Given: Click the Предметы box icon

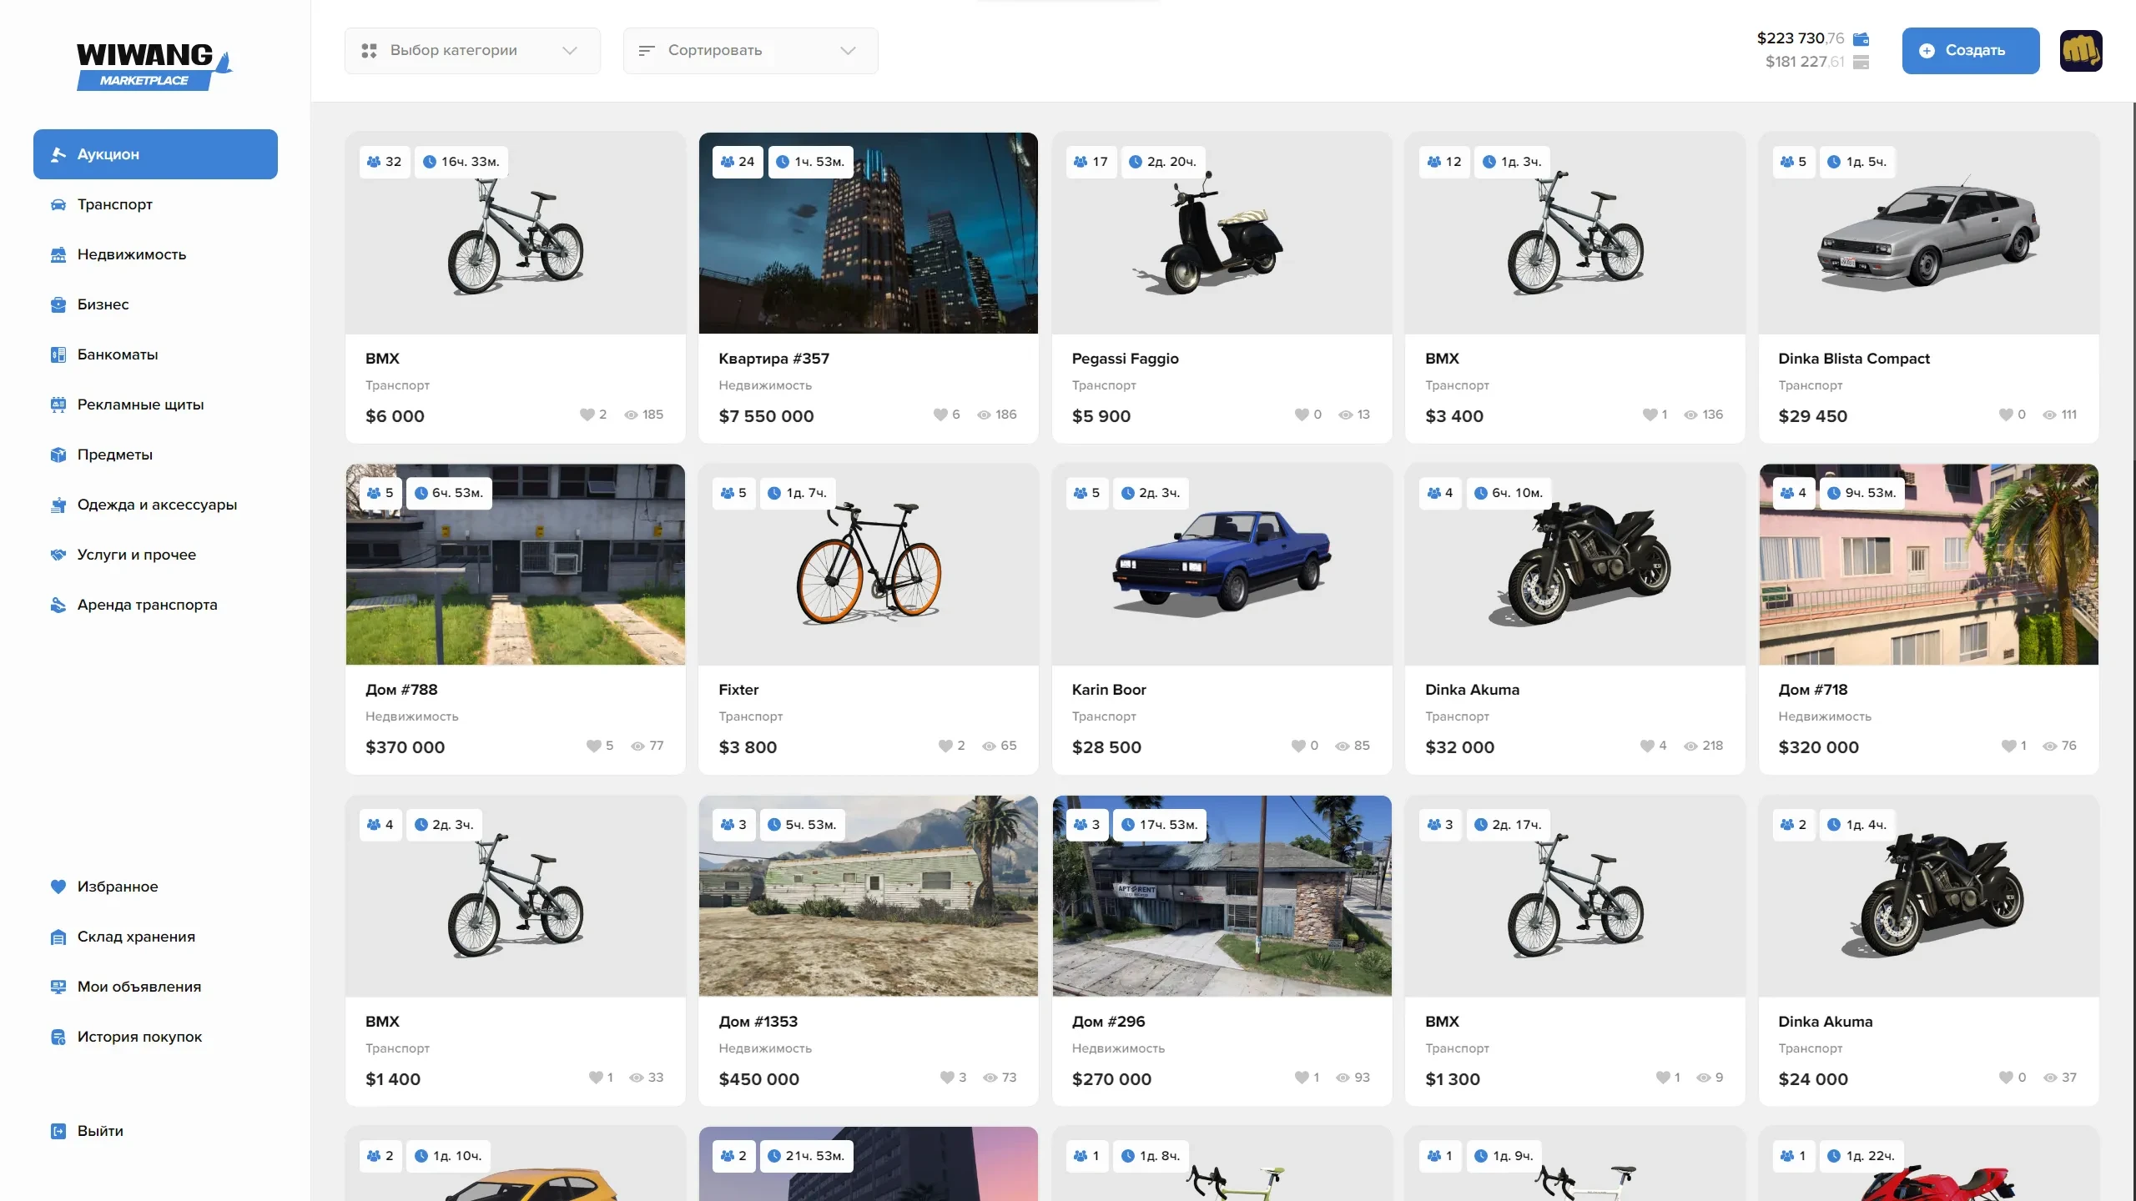Looking at the screenshot, I should click(x=58, y=455).
